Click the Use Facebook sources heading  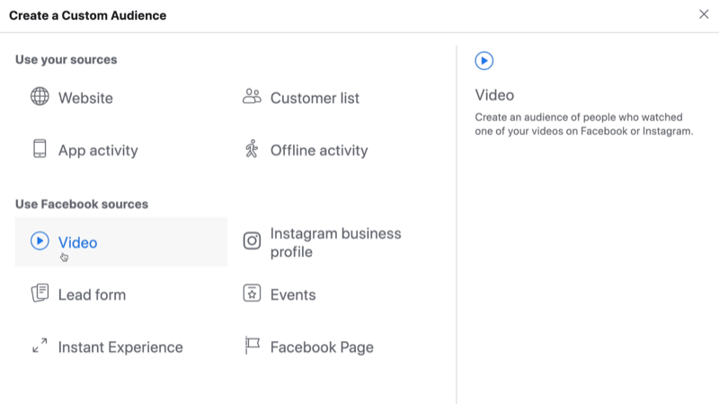point(82,204)
